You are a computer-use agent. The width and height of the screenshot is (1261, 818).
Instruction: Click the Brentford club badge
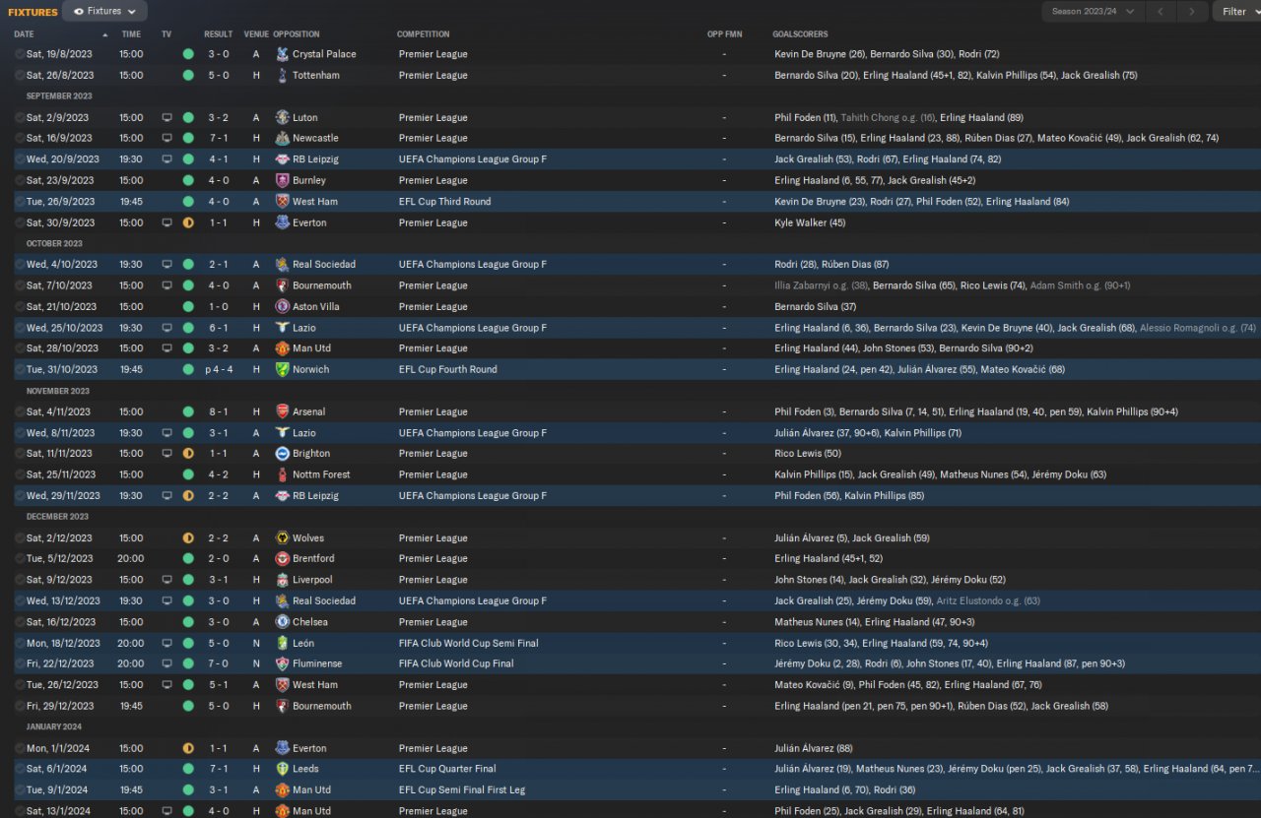(283, 558)
